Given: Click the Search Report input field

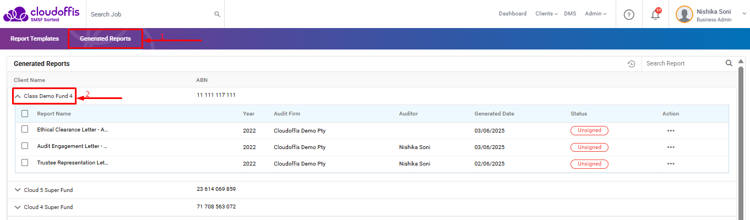Looking at the screenshot, I should coord(683,64).
